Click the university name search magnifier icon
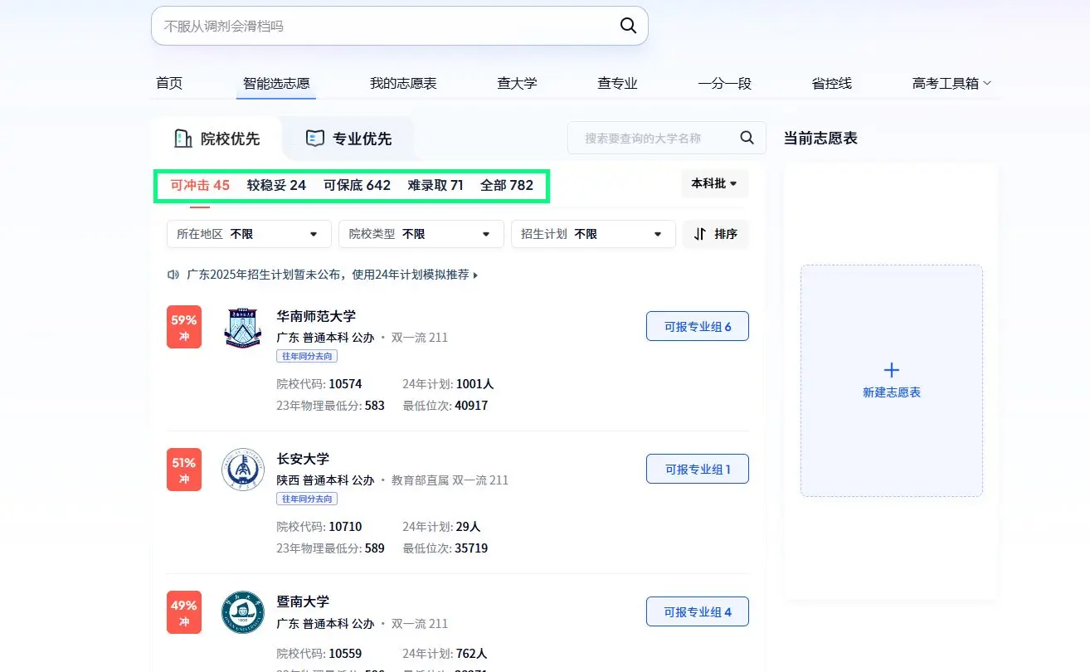 pos(747,138)
